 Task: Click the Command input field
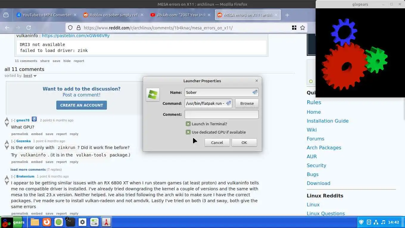click(x=208, y=103)
